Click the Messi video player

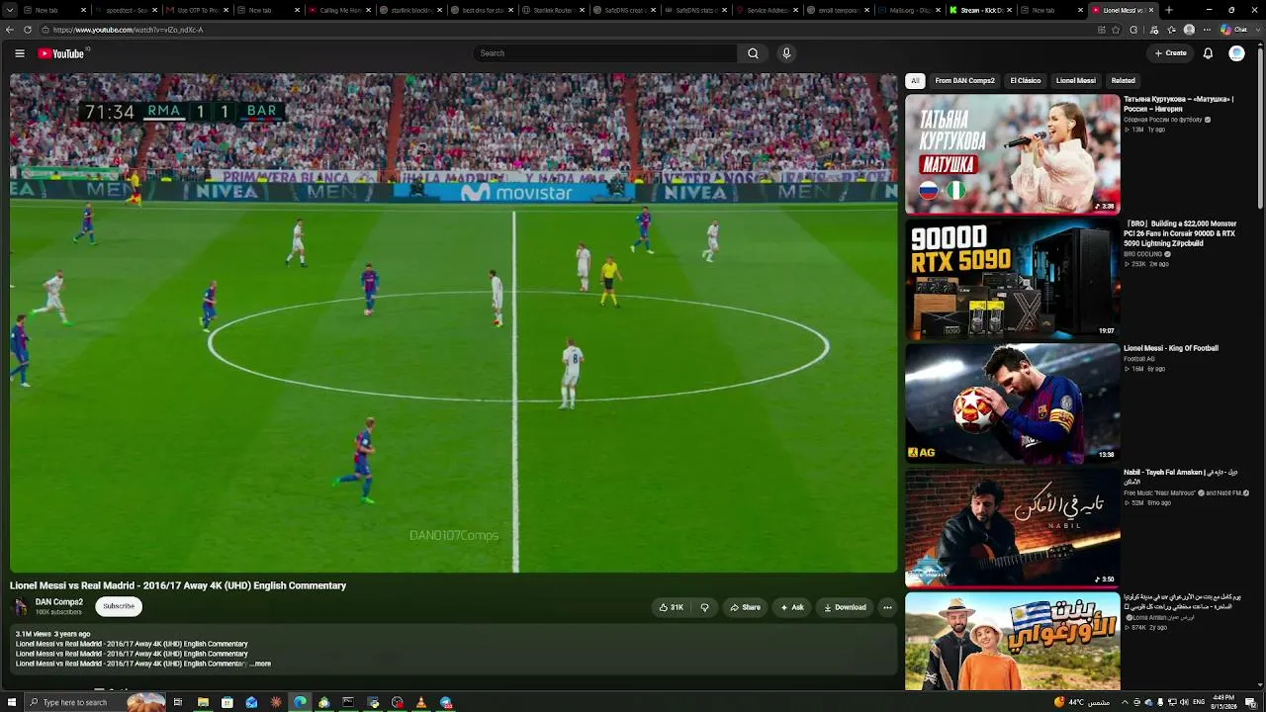[454, 322]
